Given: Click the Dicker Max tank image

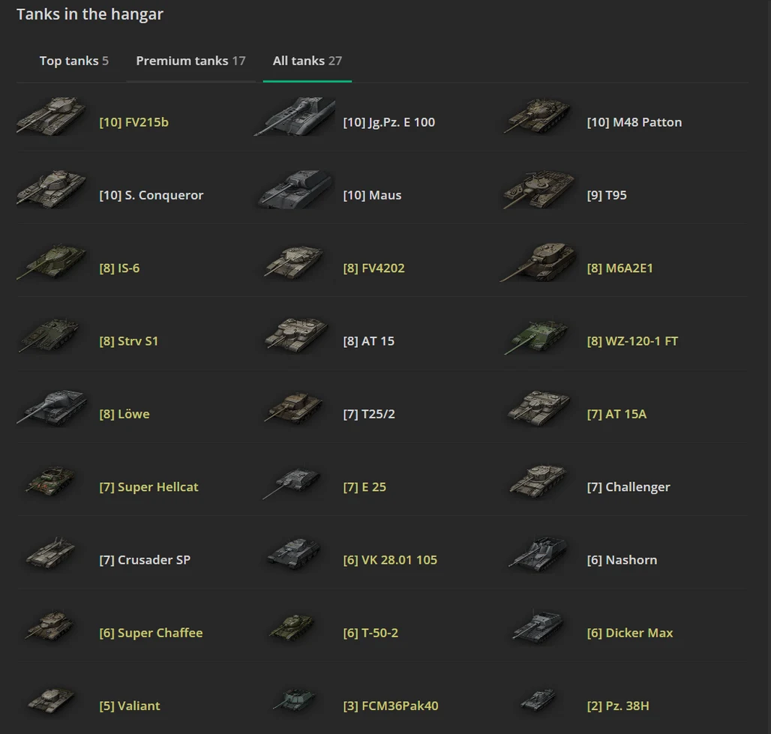Looking at the screenshot, I should (537, 627).
